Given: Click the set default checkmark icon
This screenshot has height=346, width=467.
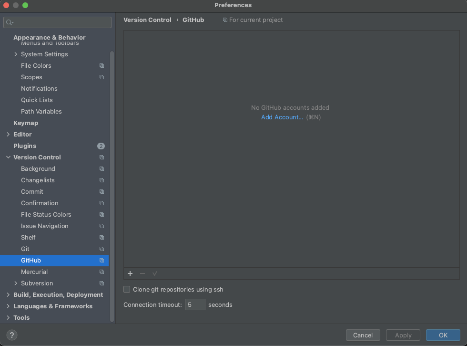Looking at the screenshot, I should click(154, 273).
